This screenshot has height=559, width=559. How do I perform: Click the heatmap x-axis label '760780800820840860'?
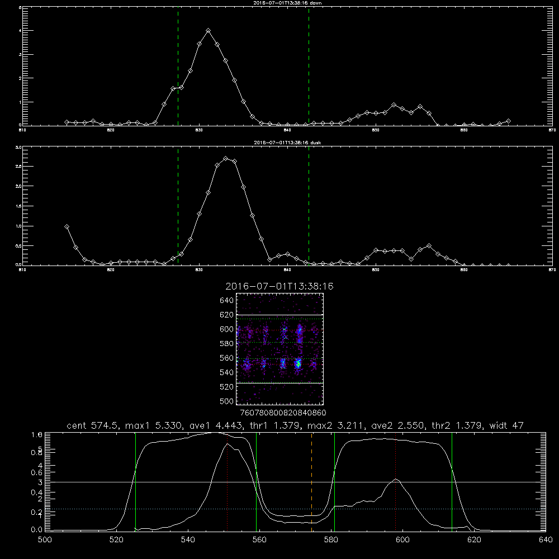click(283, 413)
